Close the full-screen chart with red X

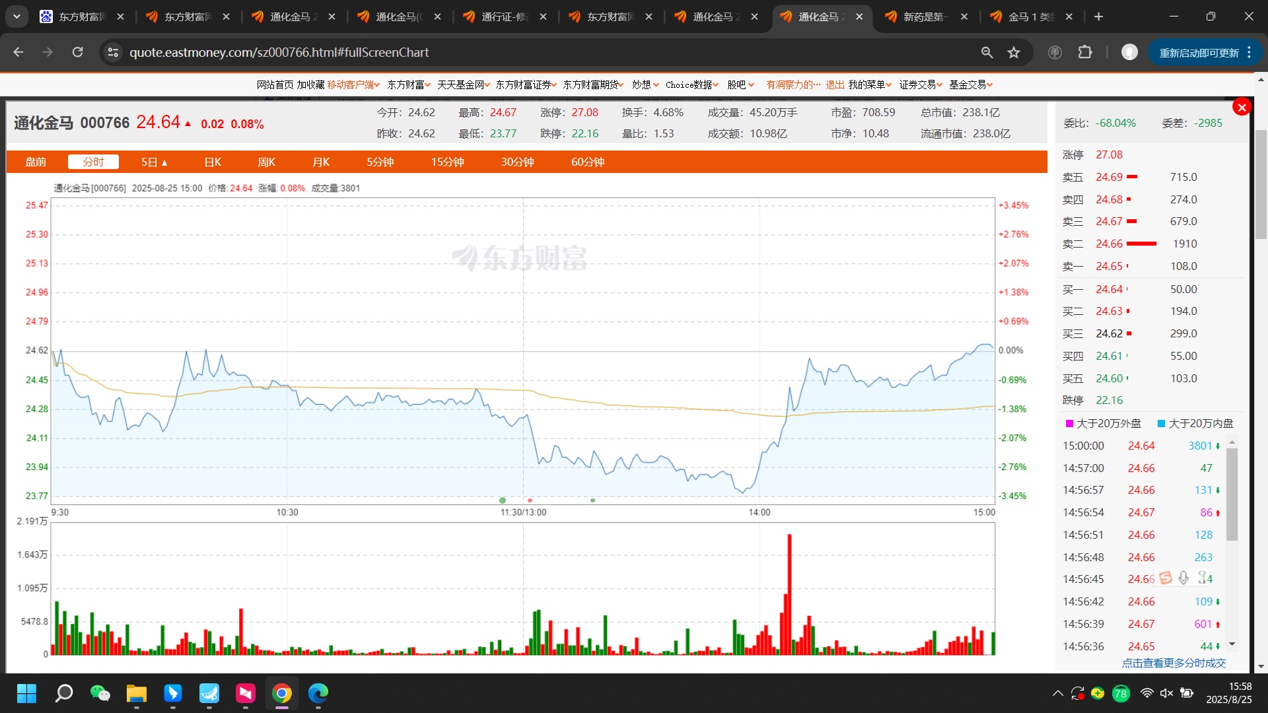click(1242, 107)
